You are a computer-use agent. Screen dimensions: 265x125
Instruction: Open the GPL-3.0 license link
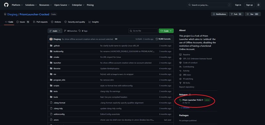[197, 59]
